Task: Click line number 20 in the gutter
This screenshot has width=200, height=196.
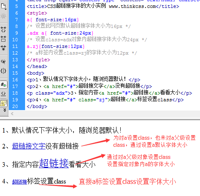Action: click(15, 106)
